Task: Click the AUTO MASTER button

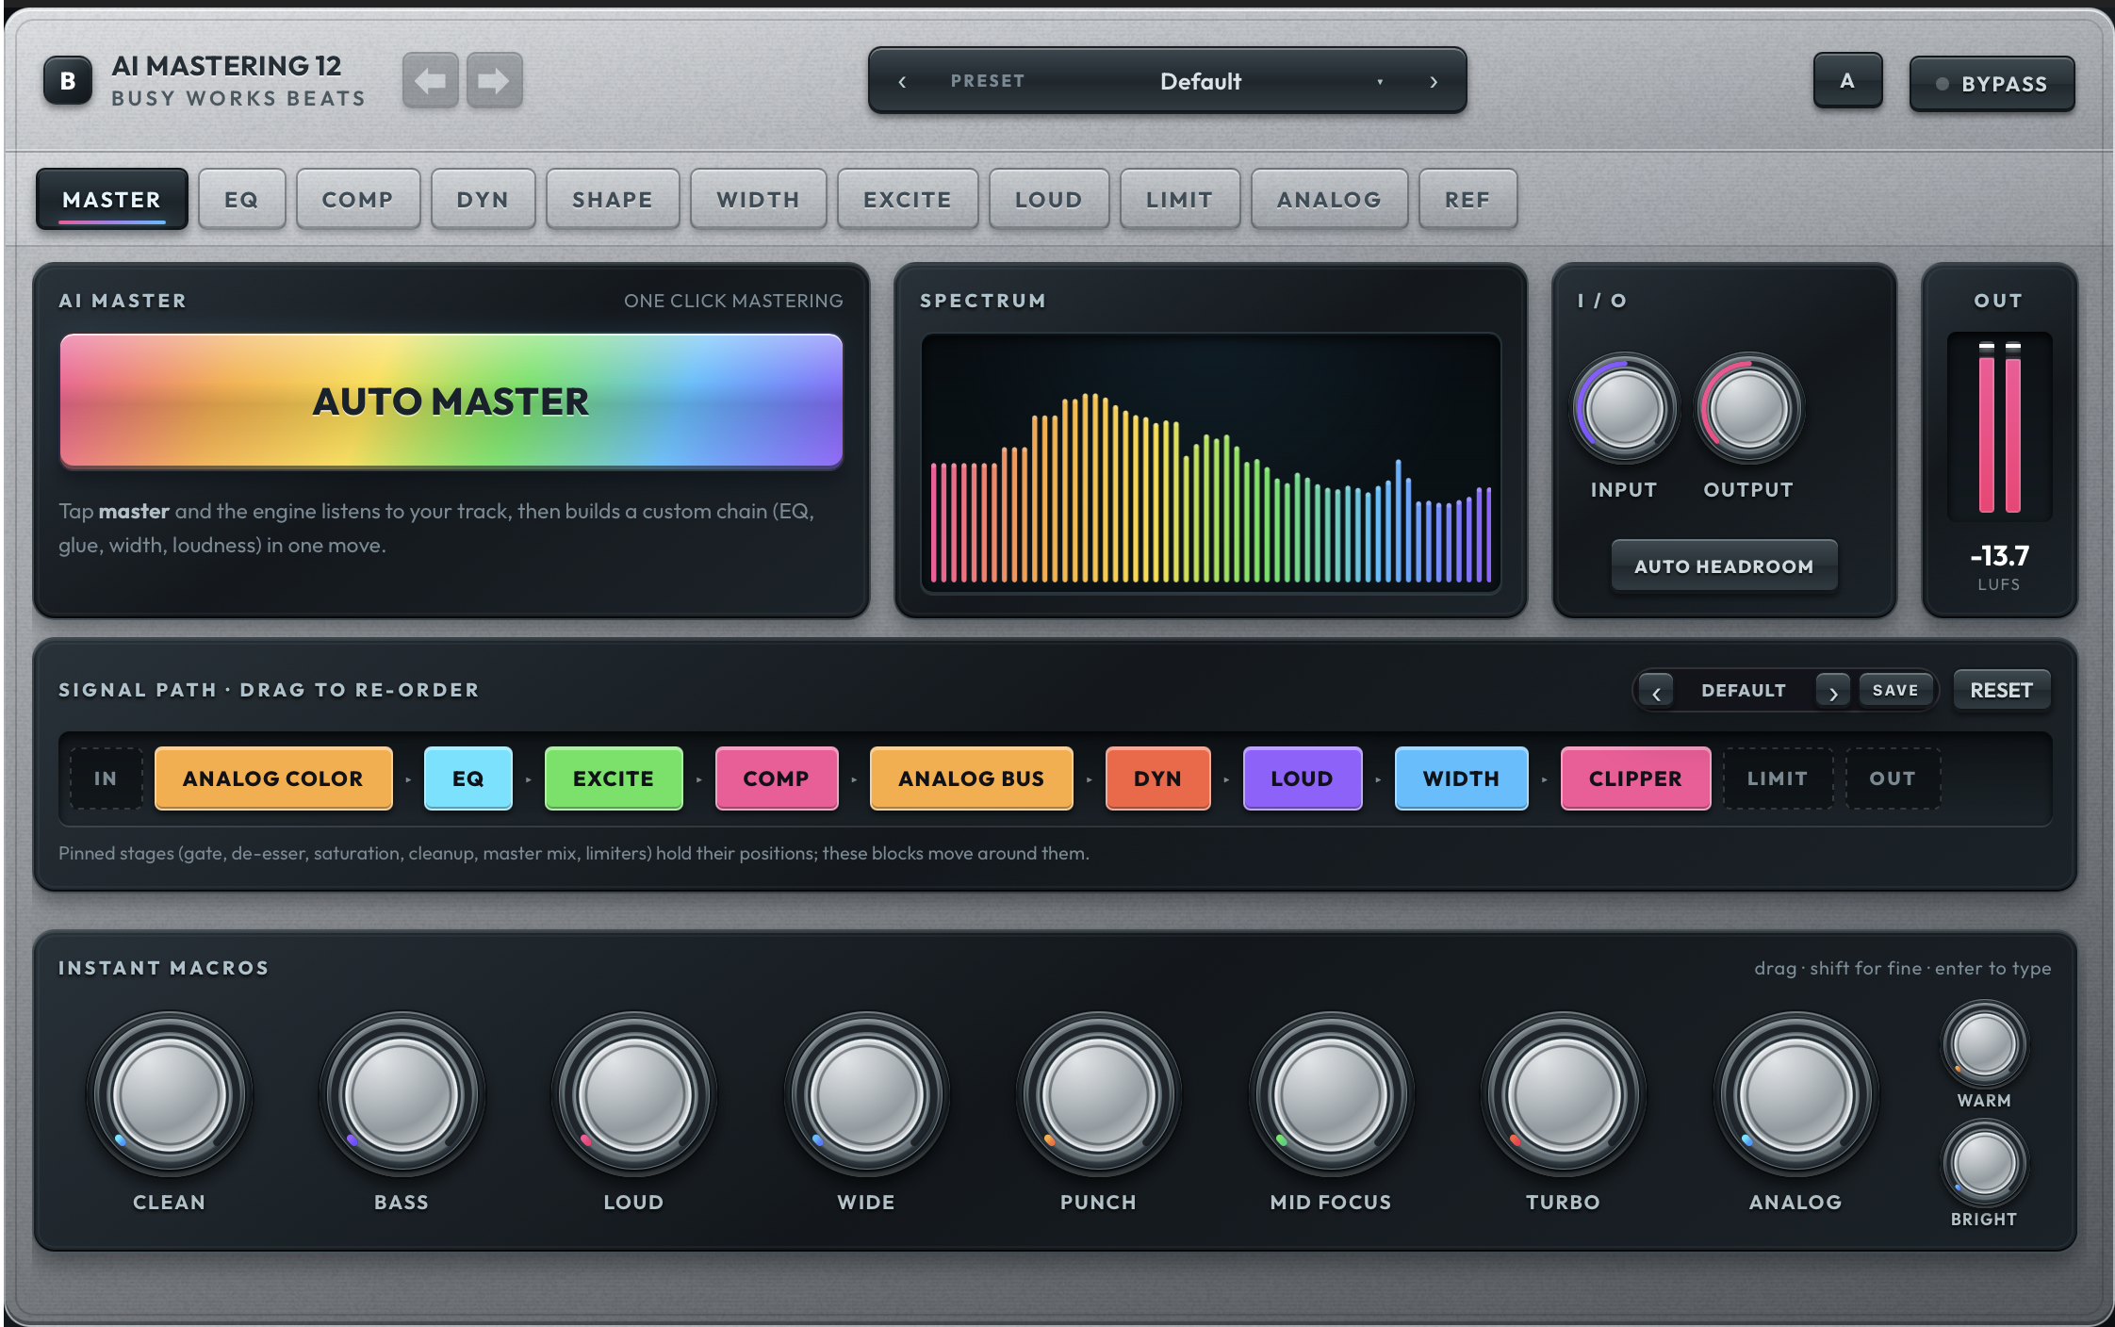Action: pos(451,401)
